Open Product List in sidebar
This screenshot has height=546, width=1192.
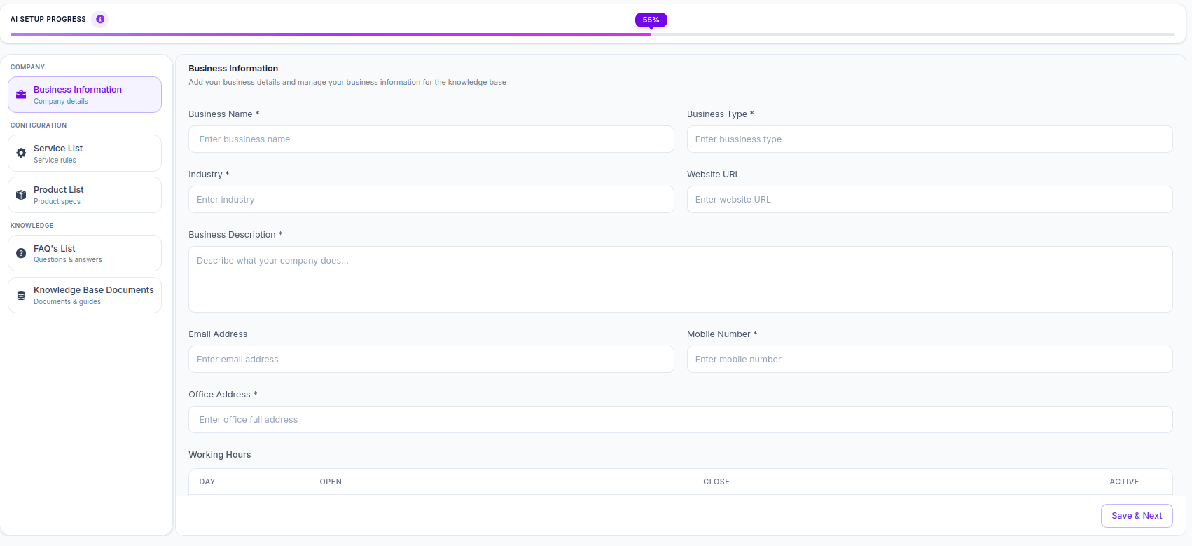(x=85, y=195)
